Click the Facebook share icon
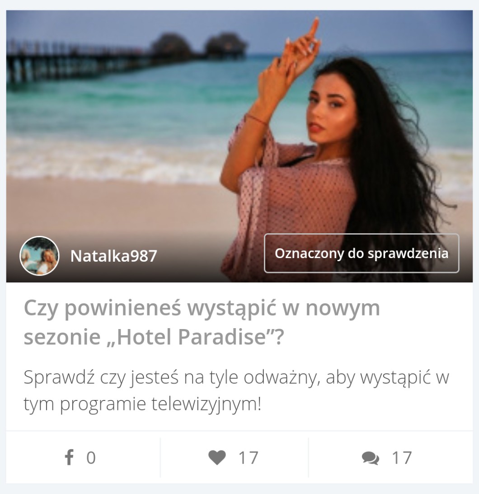Viewport: 479px width, 494px height. (69, 457)
